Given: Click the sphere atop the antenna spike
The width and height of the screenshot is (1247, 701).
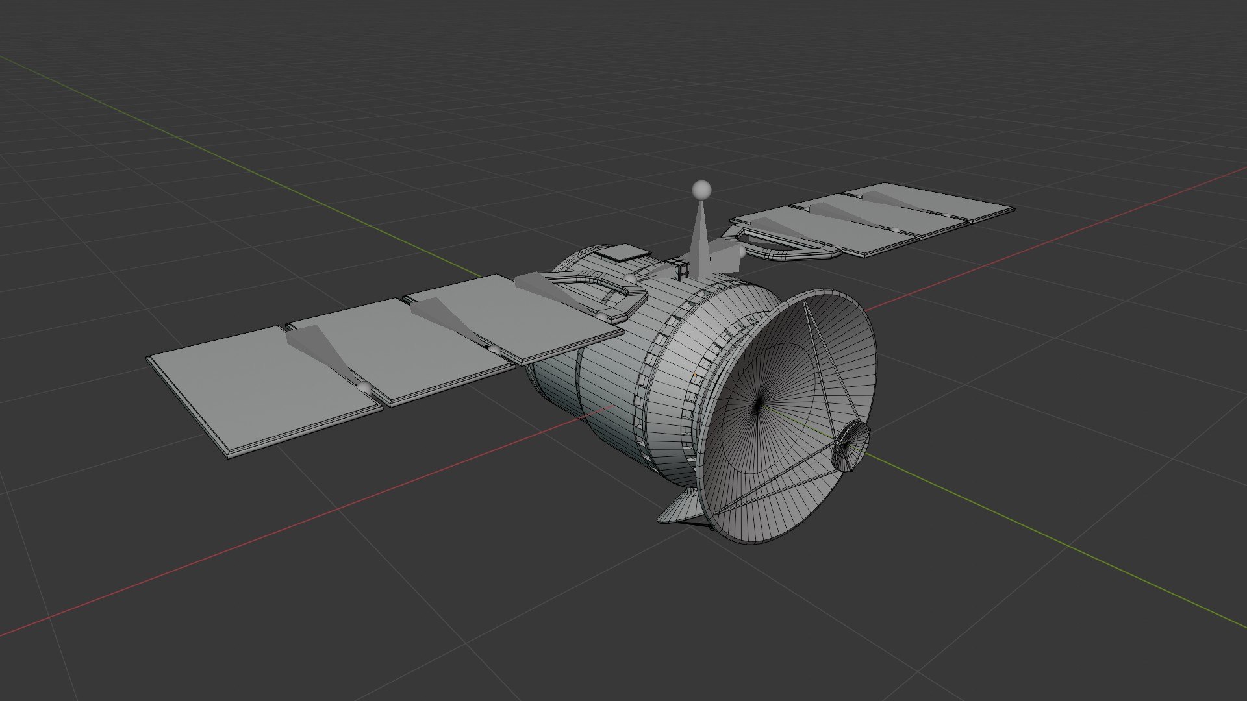Looking at the screenshot, I should 701,190.
